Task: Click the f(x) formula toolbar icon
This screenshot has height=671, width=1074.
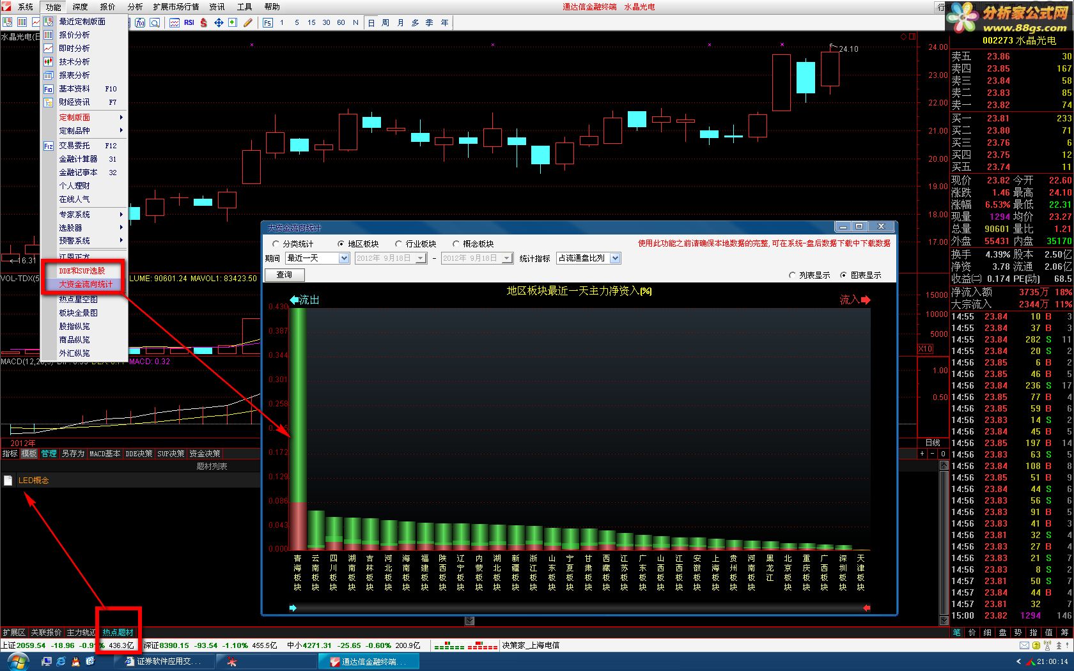Action: point(141,22)
